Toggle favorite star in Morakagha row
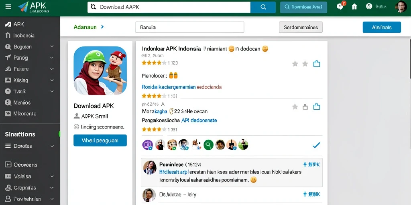This screenshot has height=205, width=411. 295,107
